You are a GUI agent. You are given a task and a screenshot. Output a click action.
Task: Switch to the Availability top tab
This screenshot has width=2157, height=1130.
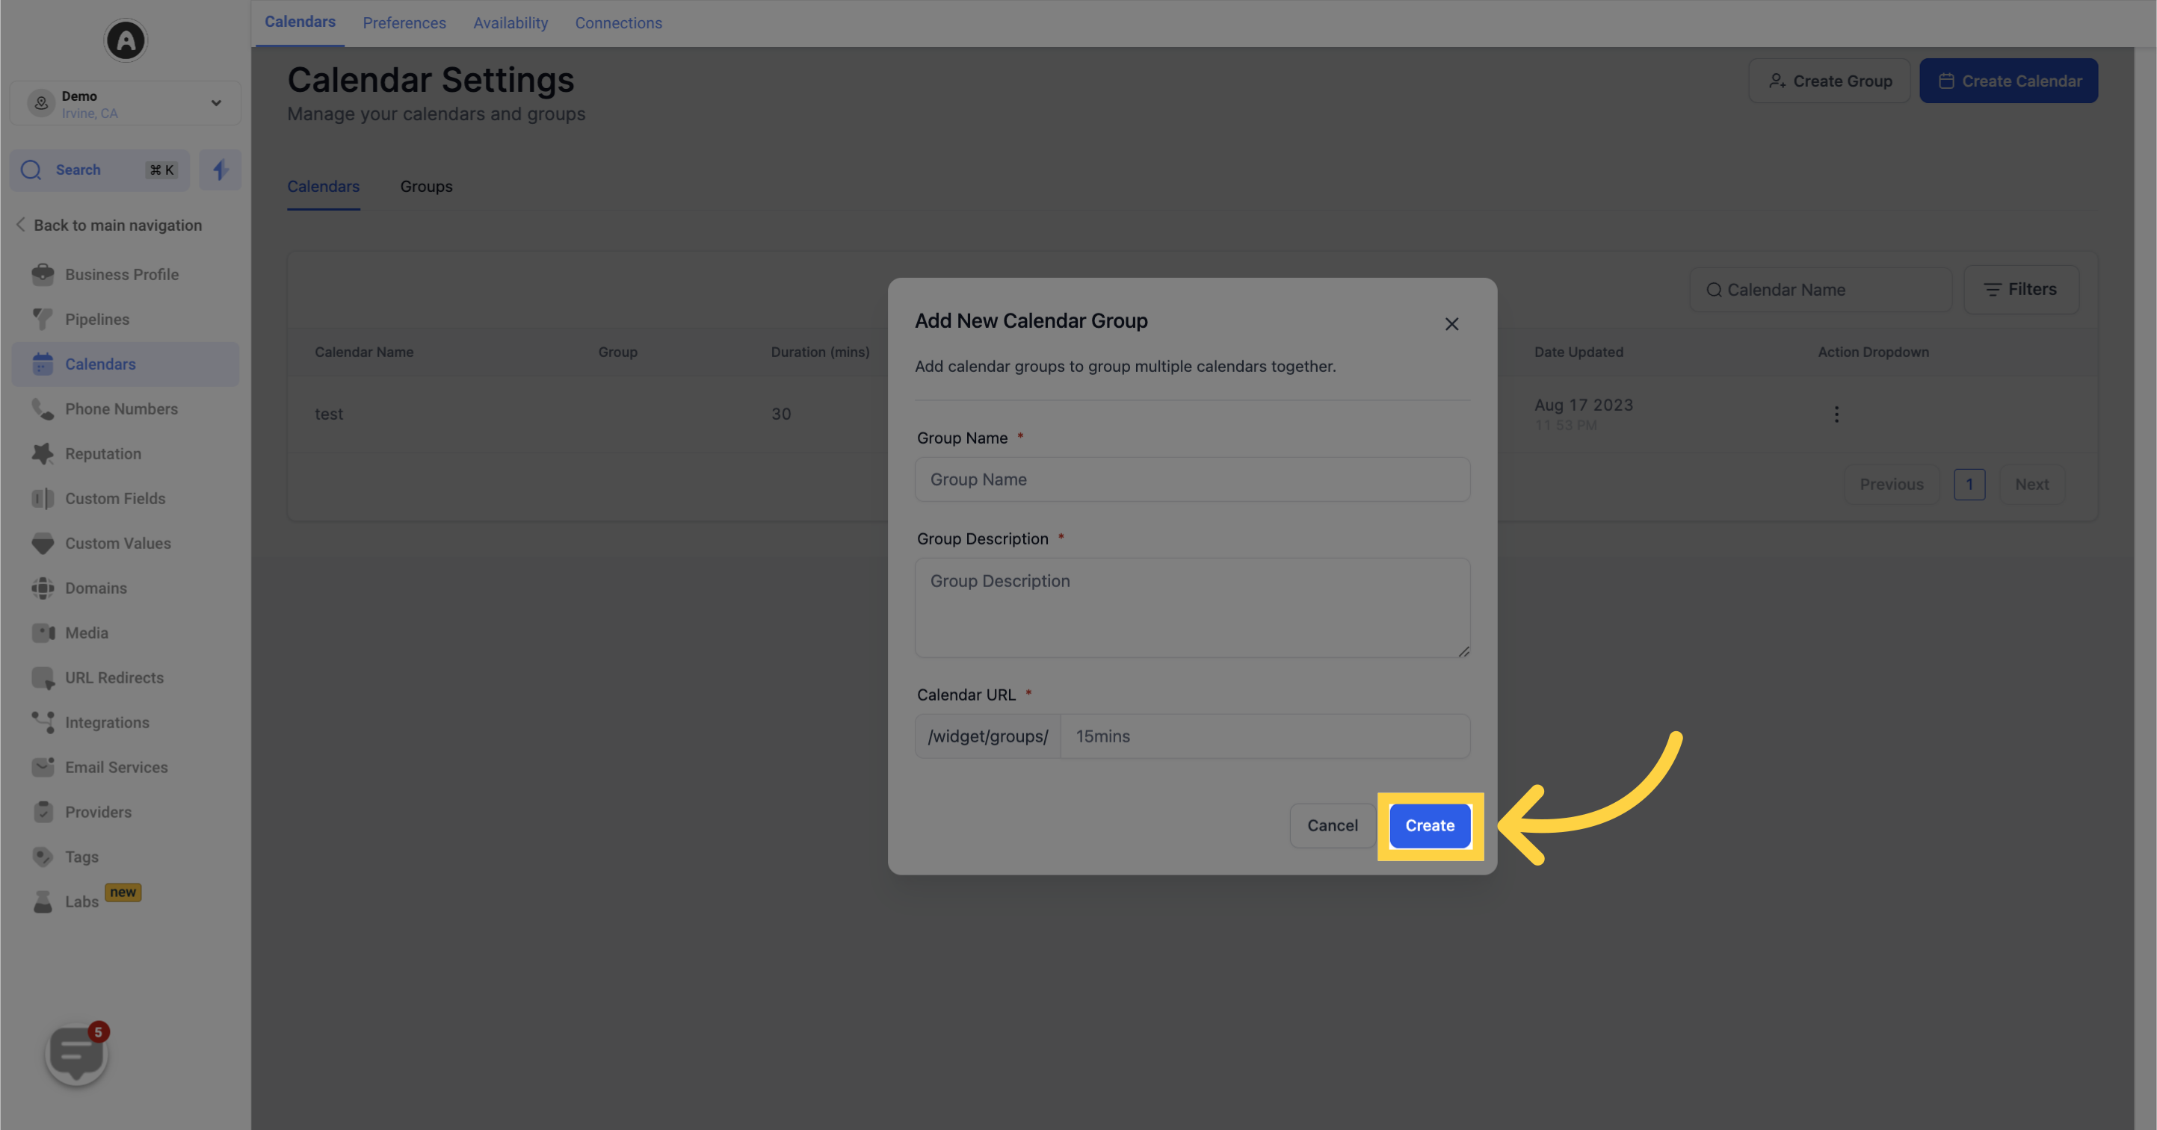[510, 22]
